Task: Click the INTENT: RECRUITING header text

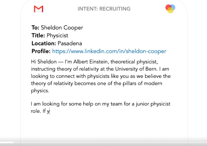Action: 104,9
